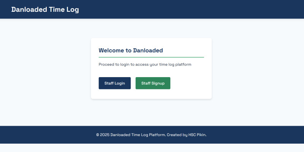The width and height of the screenshot is (304, 152).
Task: Open the Staff Signup page
Action: (x=153, y=83)
